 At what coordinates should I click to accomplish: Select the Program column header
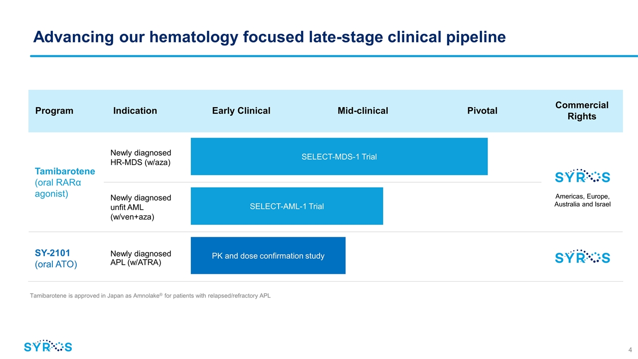point(54,111)
